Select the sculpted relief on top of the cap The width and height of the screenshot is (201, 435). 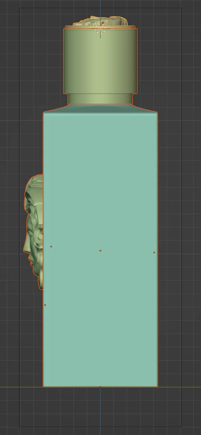(x=100, y=20)
